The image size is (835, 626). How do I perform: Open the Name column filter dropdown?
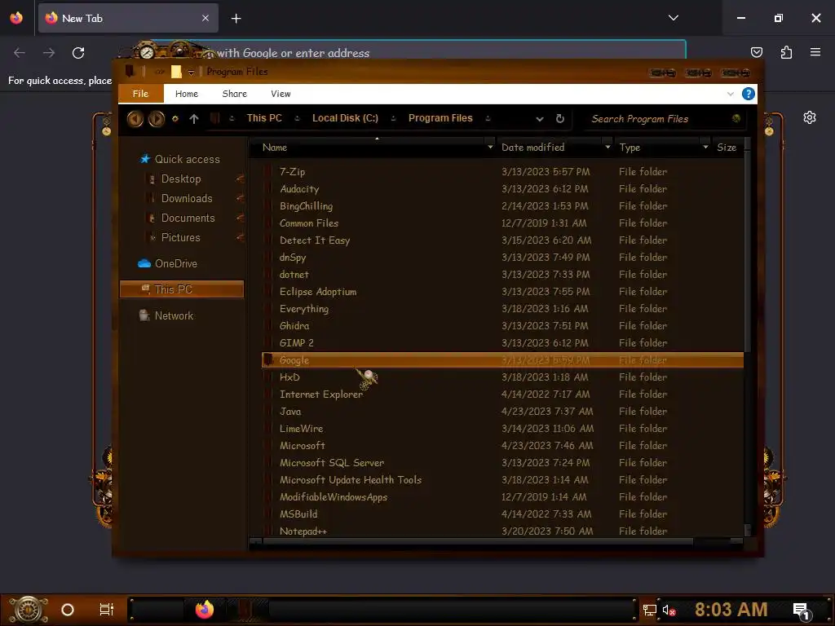(x=490, y=147)
